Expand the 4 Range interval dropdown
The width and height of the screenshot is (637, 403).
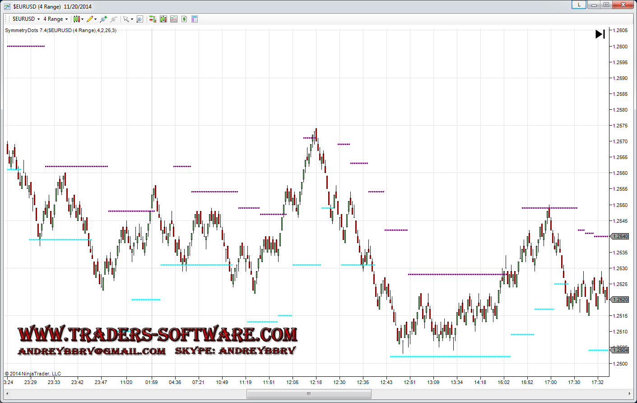coord(55,19)
